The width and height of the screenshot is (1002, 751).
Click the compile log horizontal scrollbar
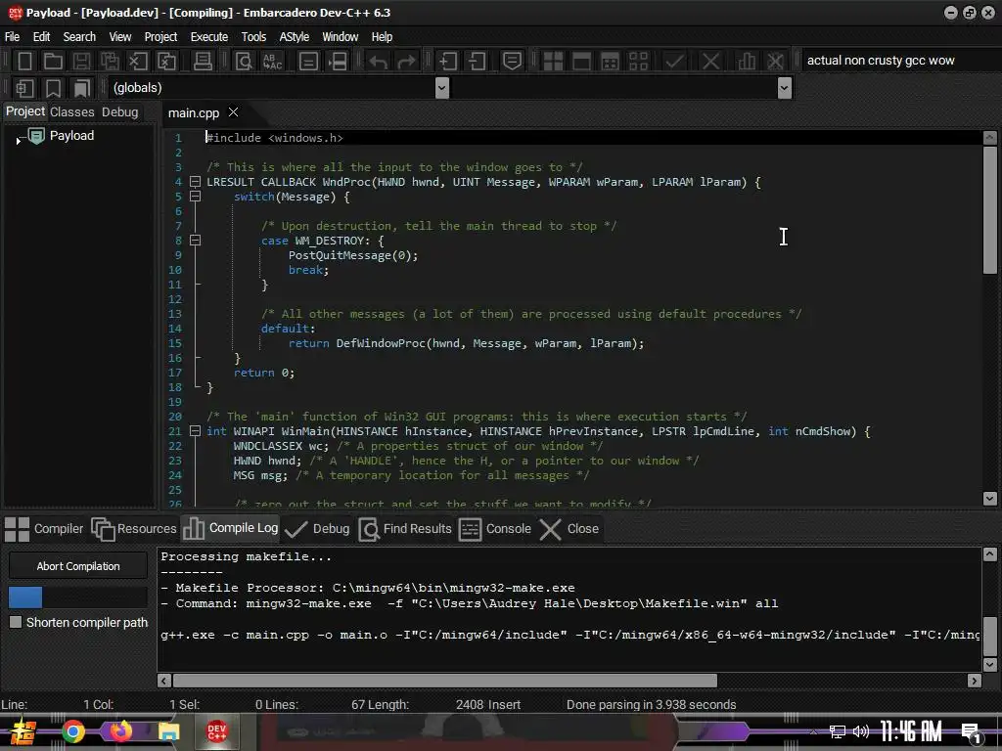445,681
